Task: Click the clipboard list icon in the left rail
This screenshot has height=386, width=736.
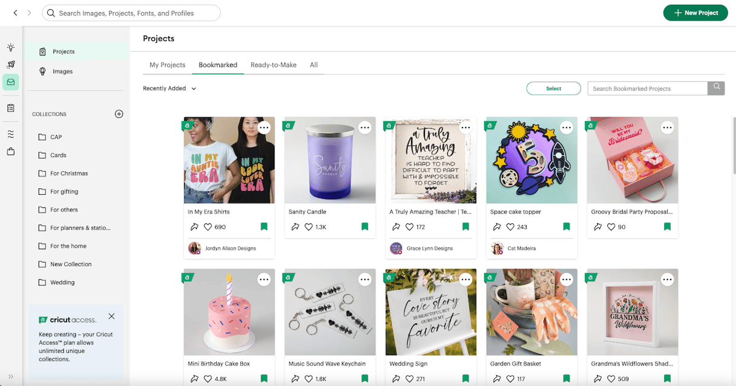Action: click(10, 108)
